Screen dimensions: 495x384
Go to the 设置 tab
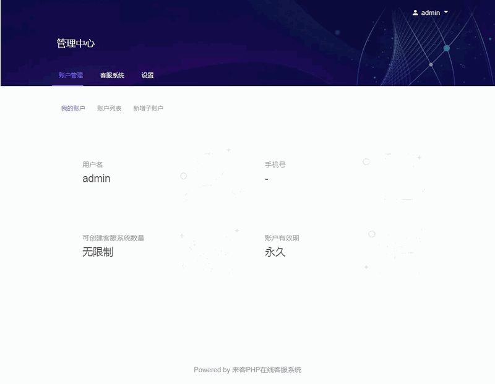pos(147,75)
